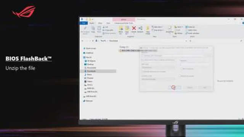Viewport: 244px width, 137px height.
Task: Click the Copy to icon in the ribbon
Action: (127, 29)
